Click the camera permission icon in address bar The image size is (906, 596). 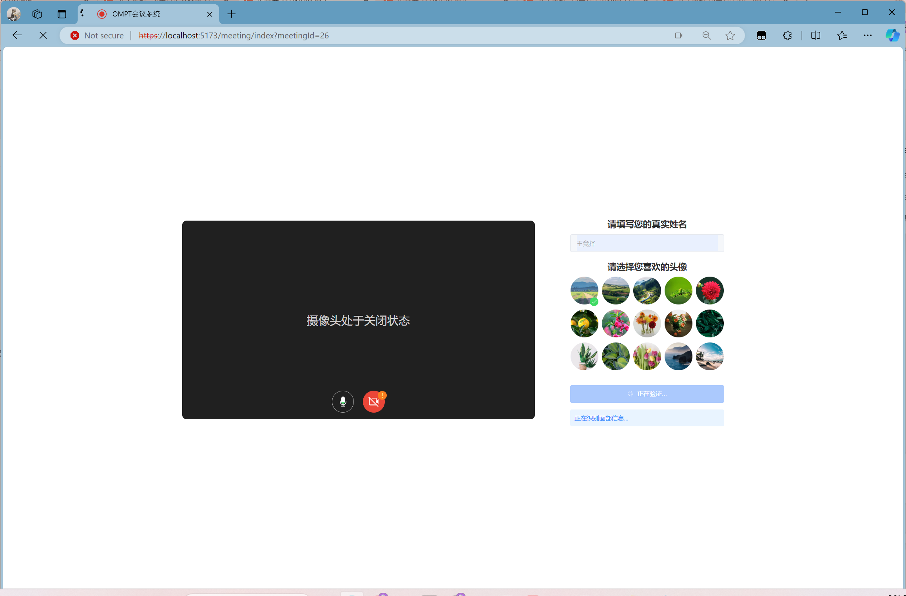click(679, 36)
